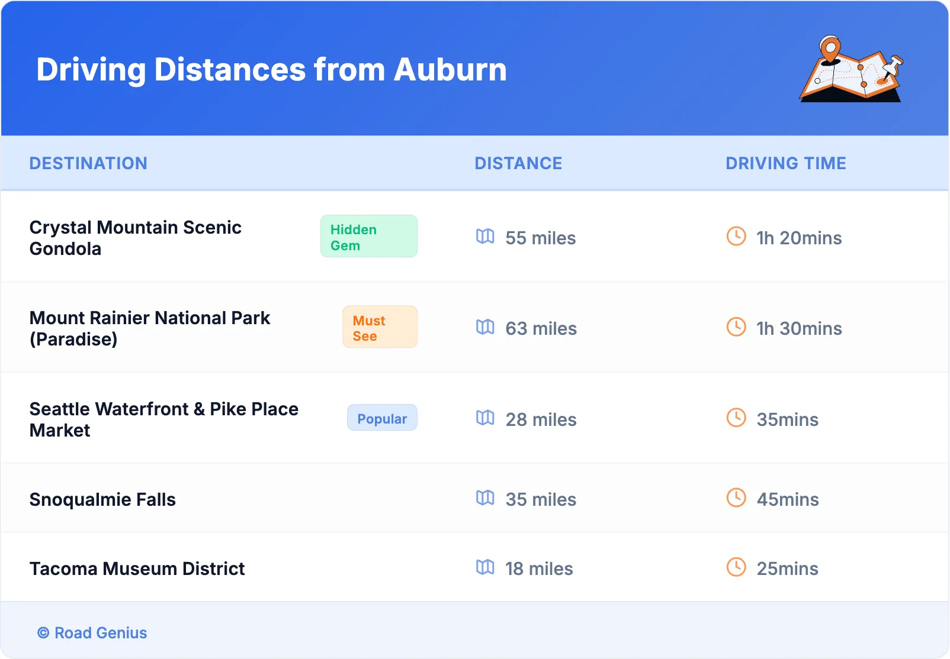Click the Distance column header
Viewport: 950px width, 659px height.
(x=518, y=163)
